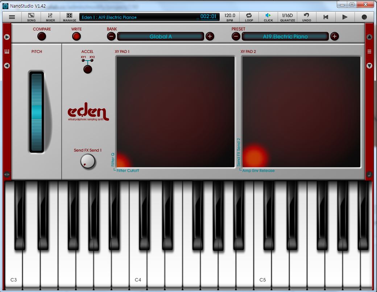Undo the last action

[307, 17]
